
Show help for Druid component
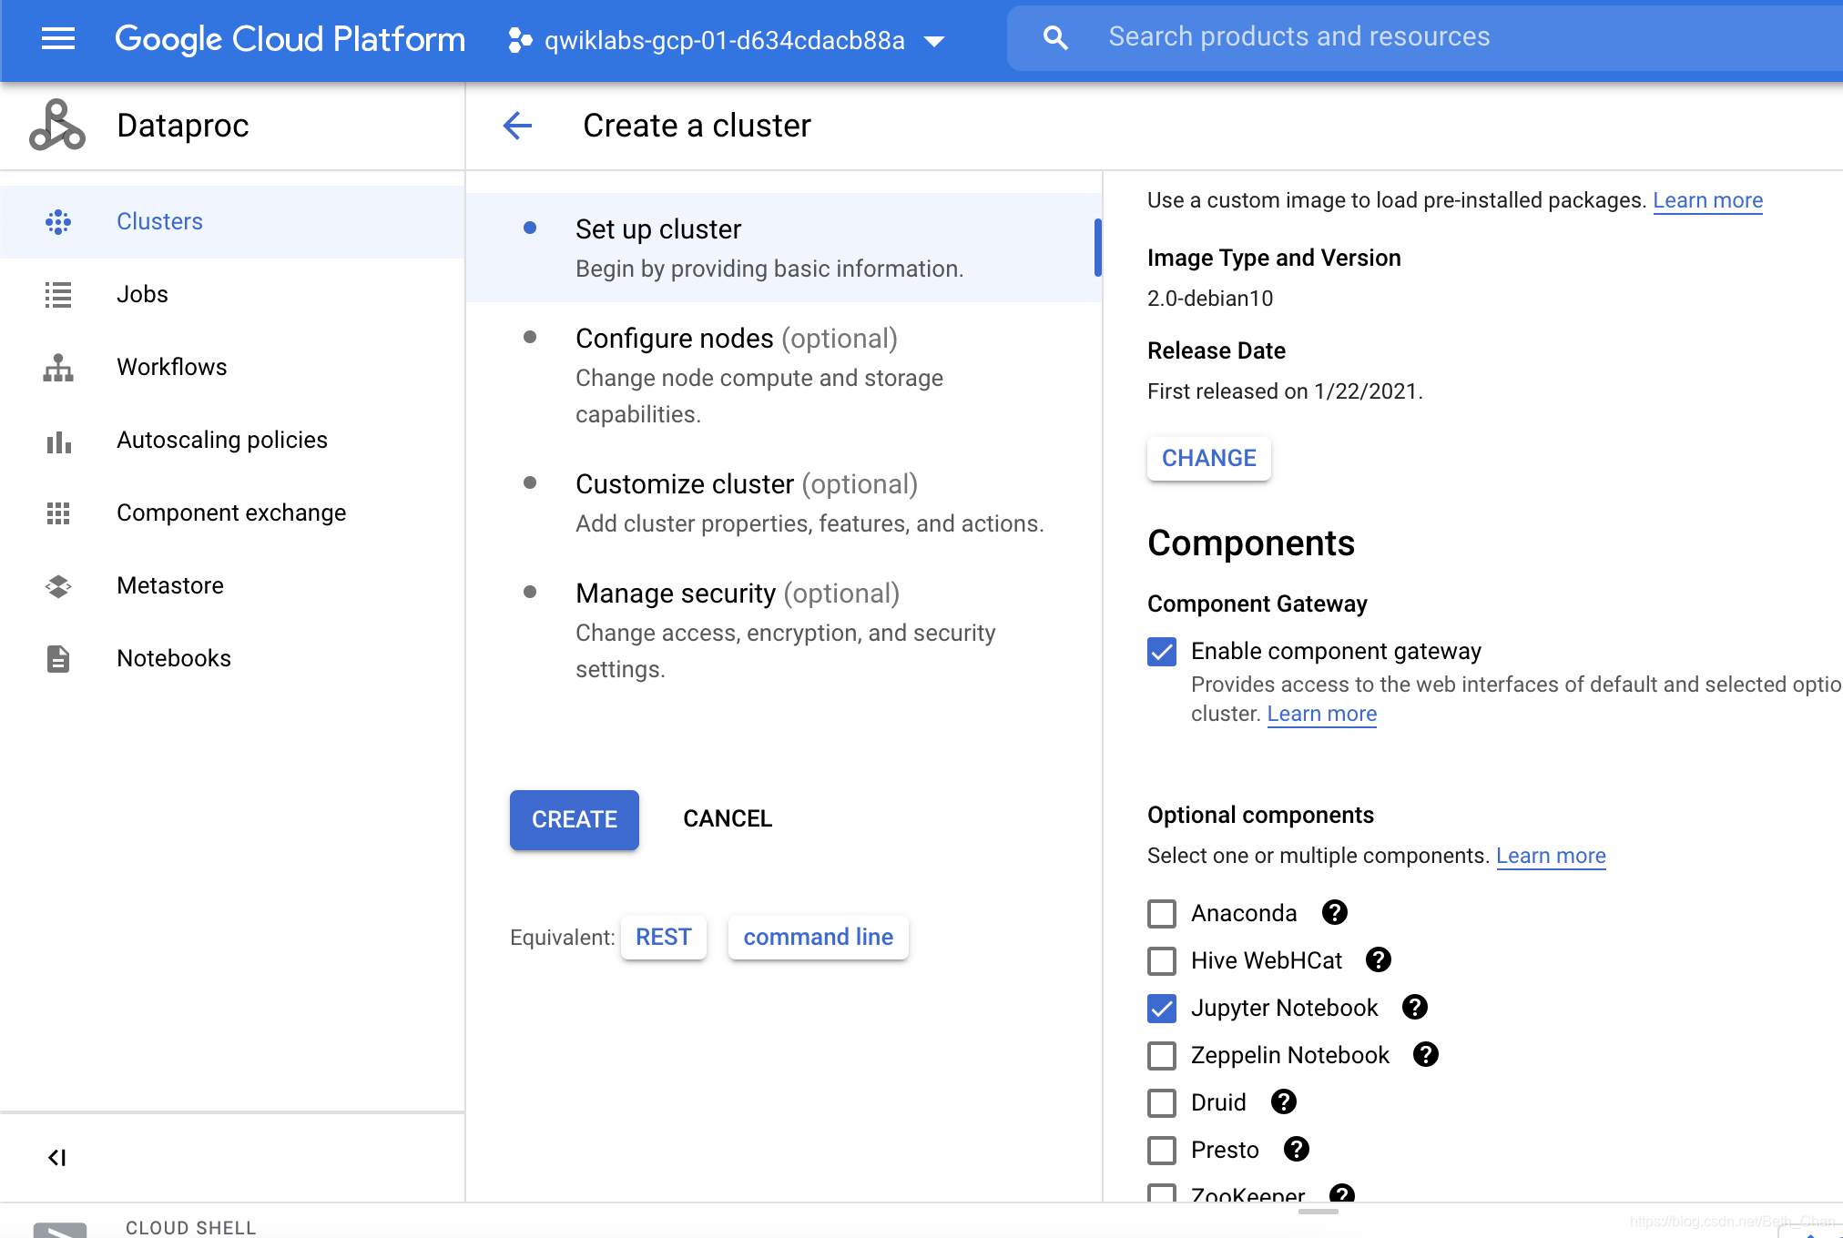(1284, 1101)
